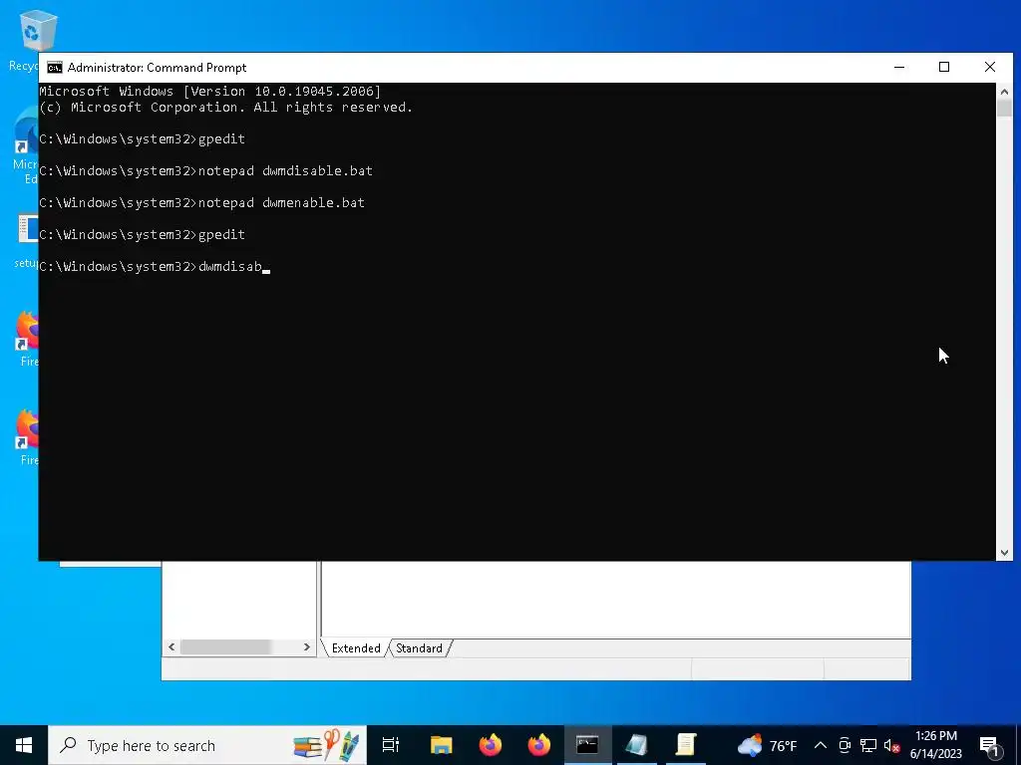Open the Windows Start menu

24,745
